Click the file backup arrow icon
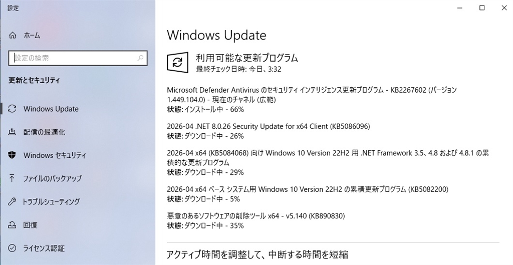 pos(13,178)
